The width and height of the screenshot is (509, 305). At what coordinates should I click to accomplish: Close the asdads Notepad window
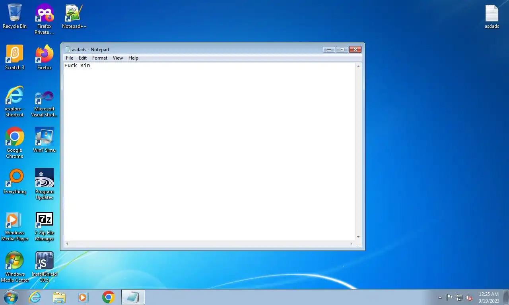pyautogui.click(x=355, y=50)
